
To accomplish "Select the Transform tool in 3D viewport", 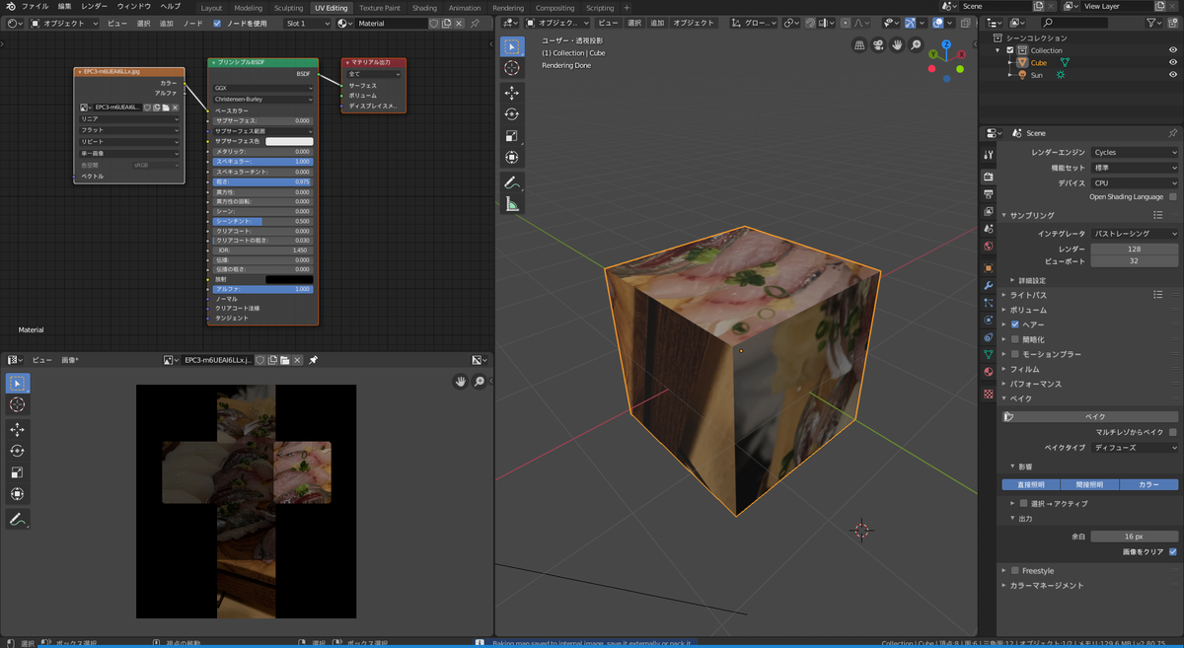I will point(511,158).
